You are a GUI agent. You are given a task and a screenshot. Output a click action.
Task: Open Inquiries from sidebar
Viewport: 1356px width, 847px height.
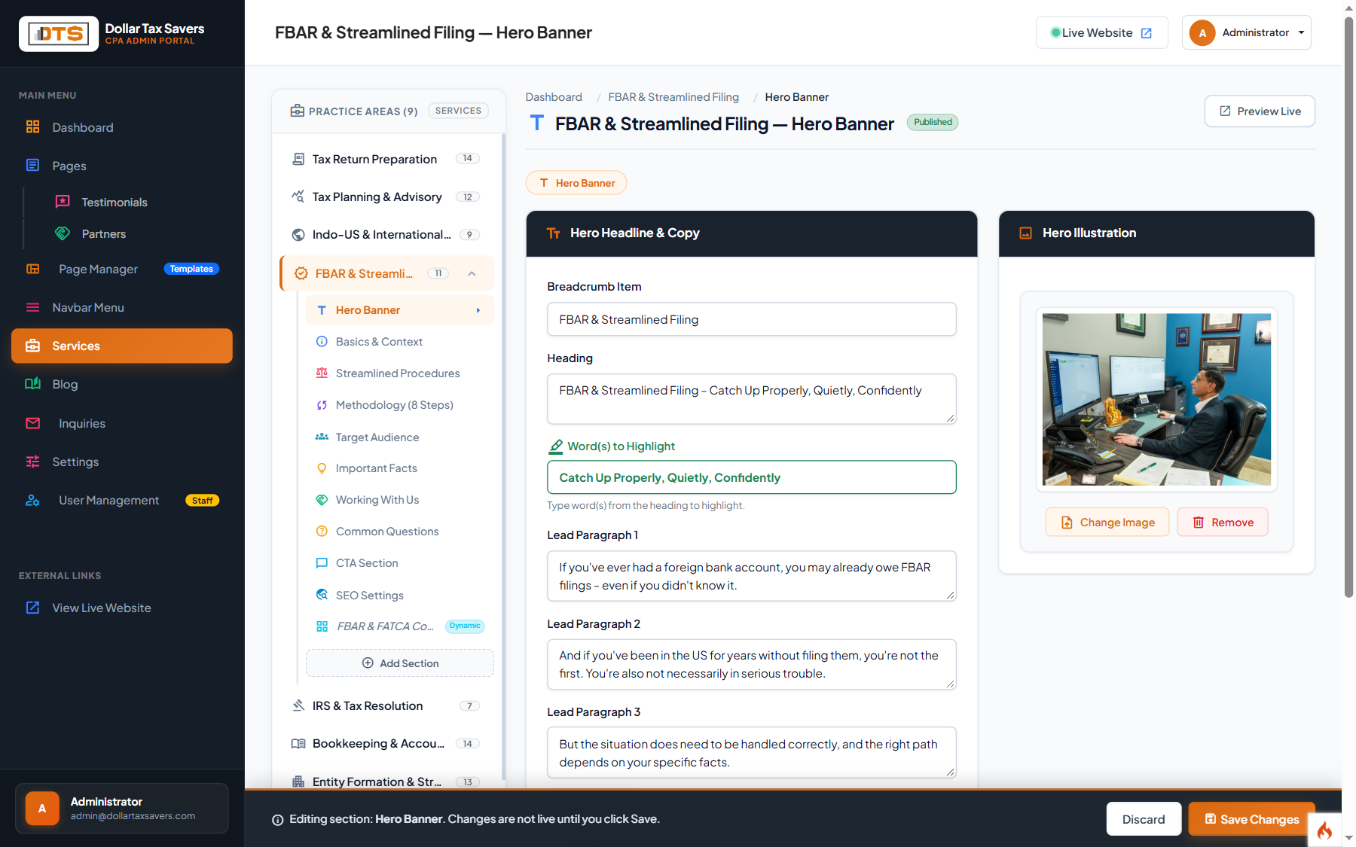[122, 423]
